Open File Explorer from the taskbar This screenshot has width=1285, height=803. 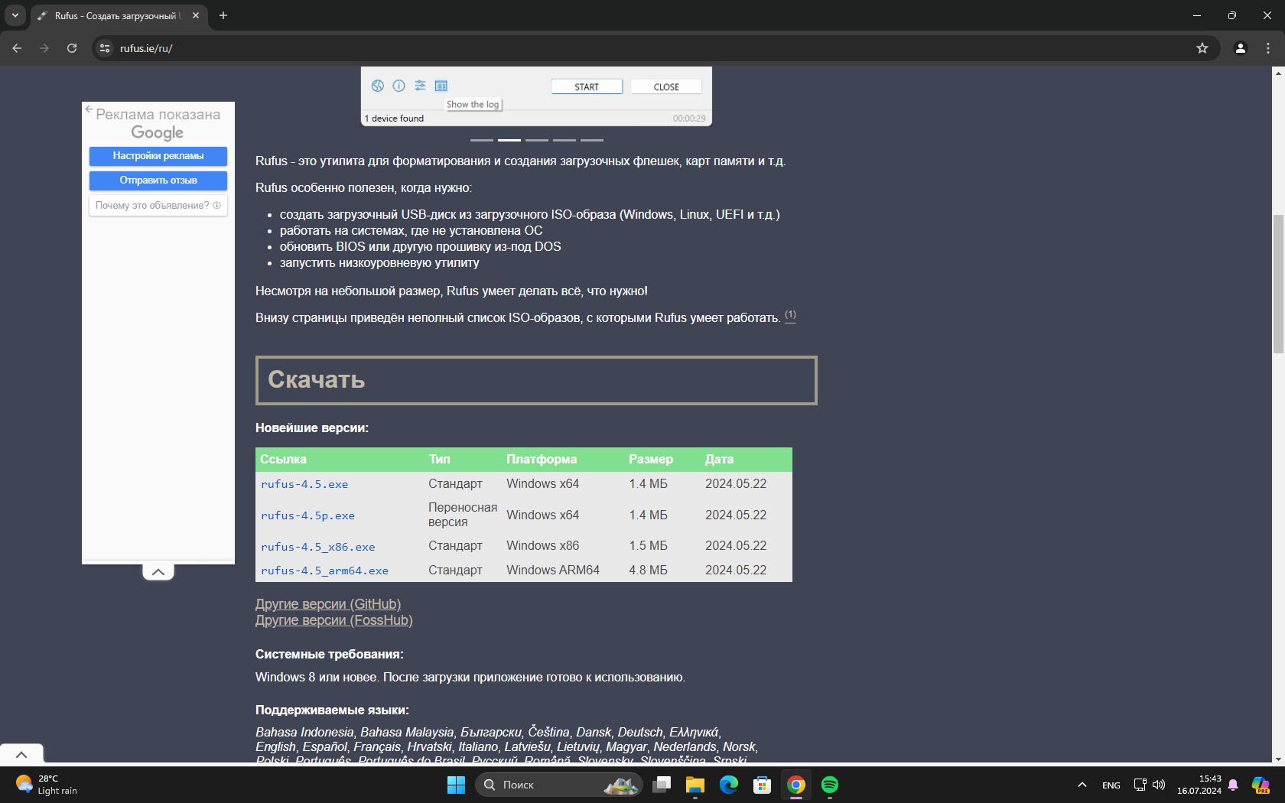(x=695, y=785)
